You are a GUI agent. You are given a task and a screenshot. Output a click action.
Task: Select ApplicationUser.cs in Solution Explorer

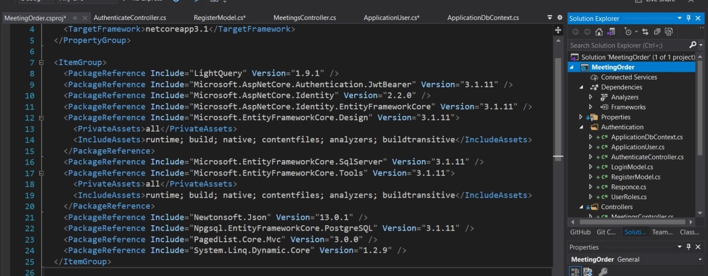[x=638, y=147]
